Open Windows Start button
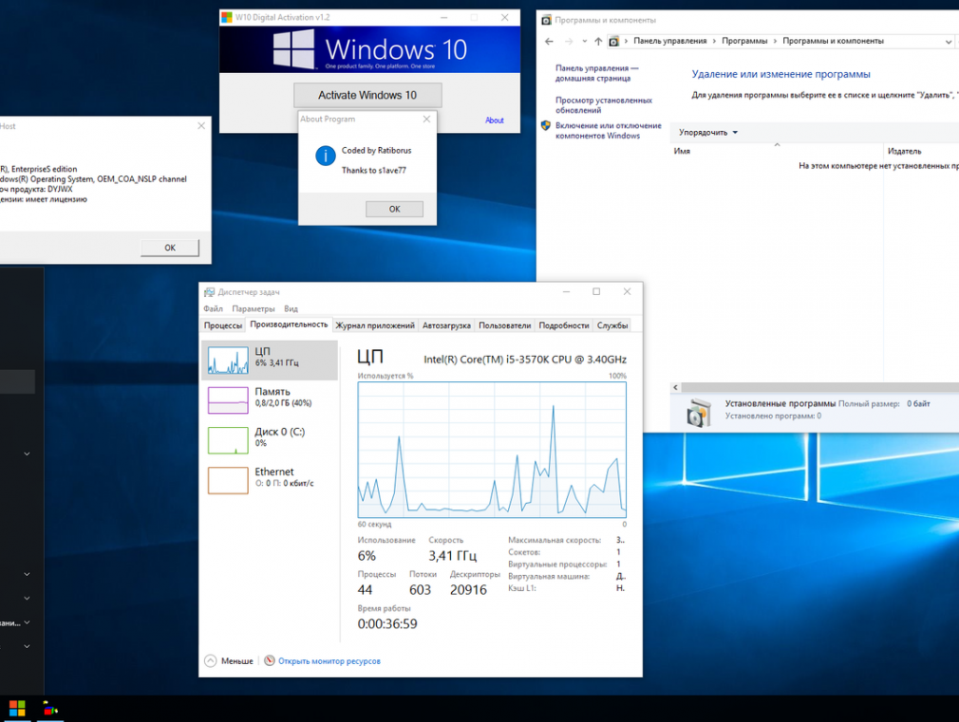Image resolution: width=959 pixels, height=722 pixels. click(x=16, y=709)
